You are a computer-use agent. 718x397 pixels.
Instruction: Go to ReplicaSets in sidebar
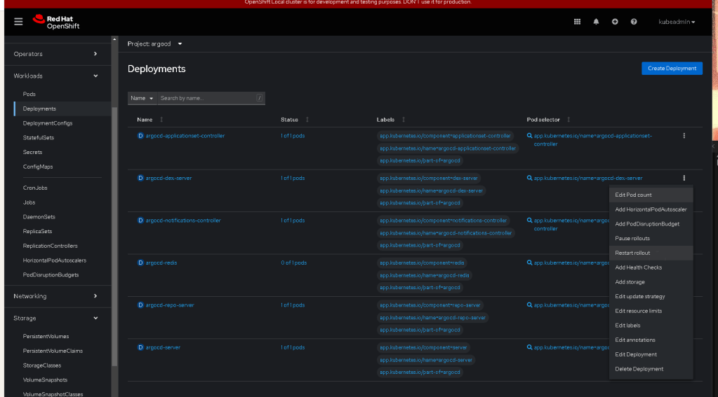coord(37,231)
